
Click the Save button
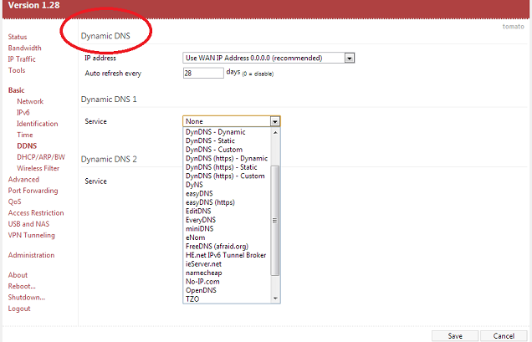click(455, 336)
